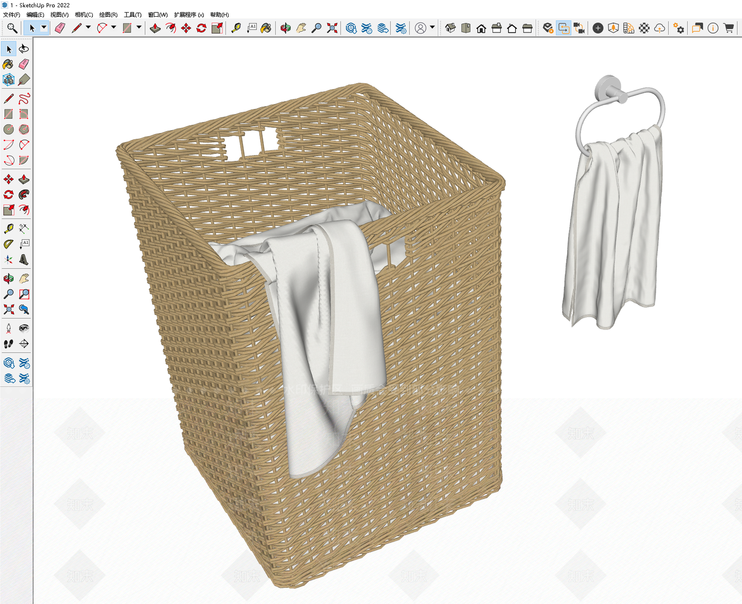Open the user account dropdown arrow
This screenshot has width=742, height=604.
432,28
